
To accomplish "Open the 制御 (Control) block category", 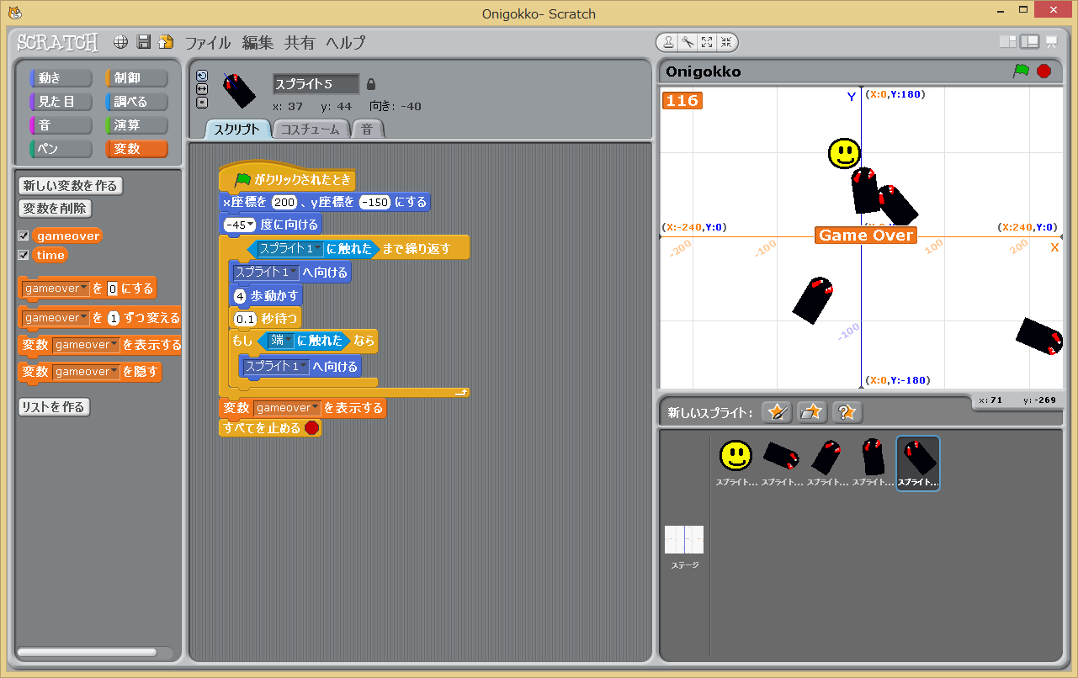I will coord(136,78).
